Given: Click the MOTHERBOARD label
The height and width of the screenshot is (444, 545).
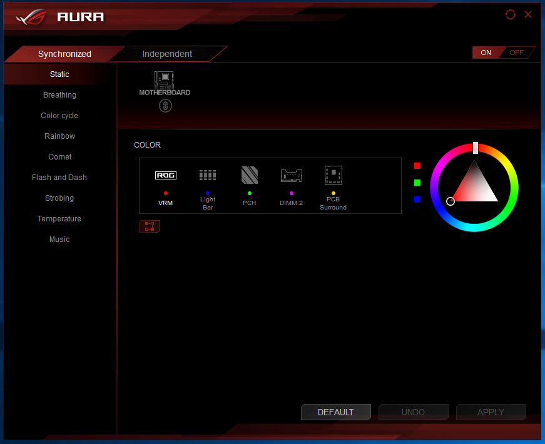Looking at the screenshot, I should (165, 93).
